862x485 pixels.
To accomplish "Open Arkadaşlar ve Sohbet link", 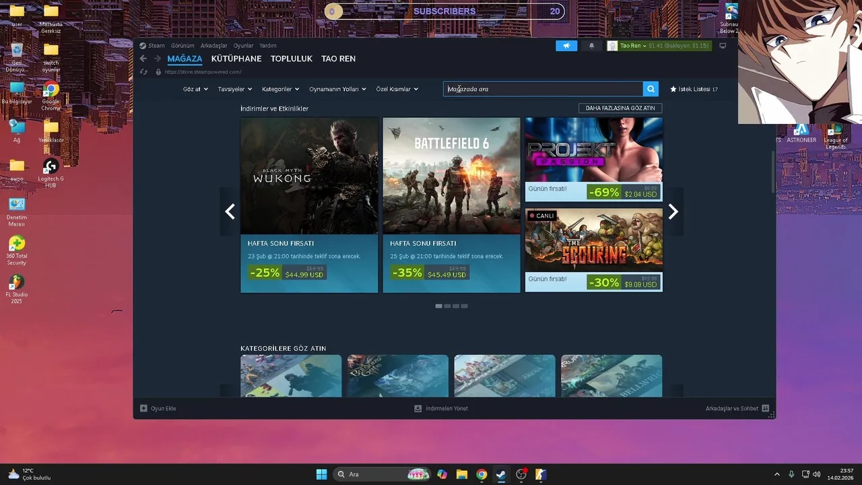I will pyautogui.click(x=731, y=408).
